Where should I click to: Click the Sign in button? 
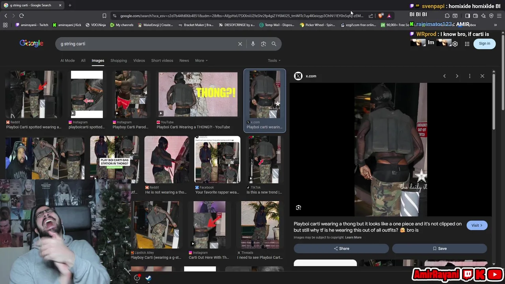click(x=484, y=44)
